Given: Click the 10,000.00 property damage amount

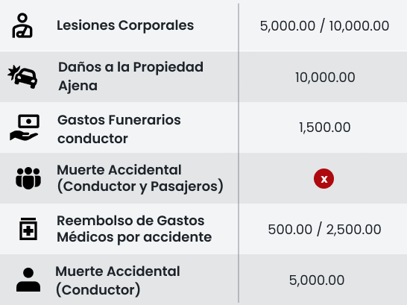Looking at the screenshot, I should tap(325, 78).
